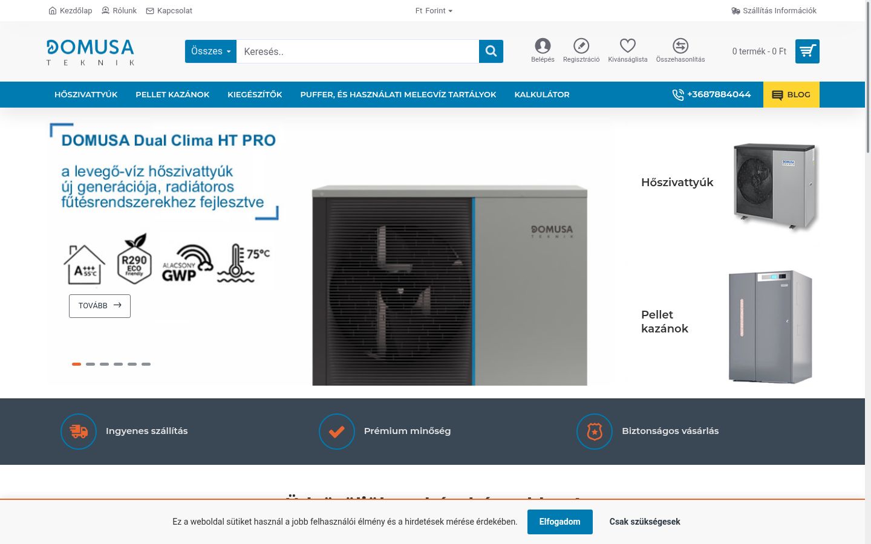
Task: Click the Hőszivattyúk heat pump thumbnail
Action: (x=775, y=187)
